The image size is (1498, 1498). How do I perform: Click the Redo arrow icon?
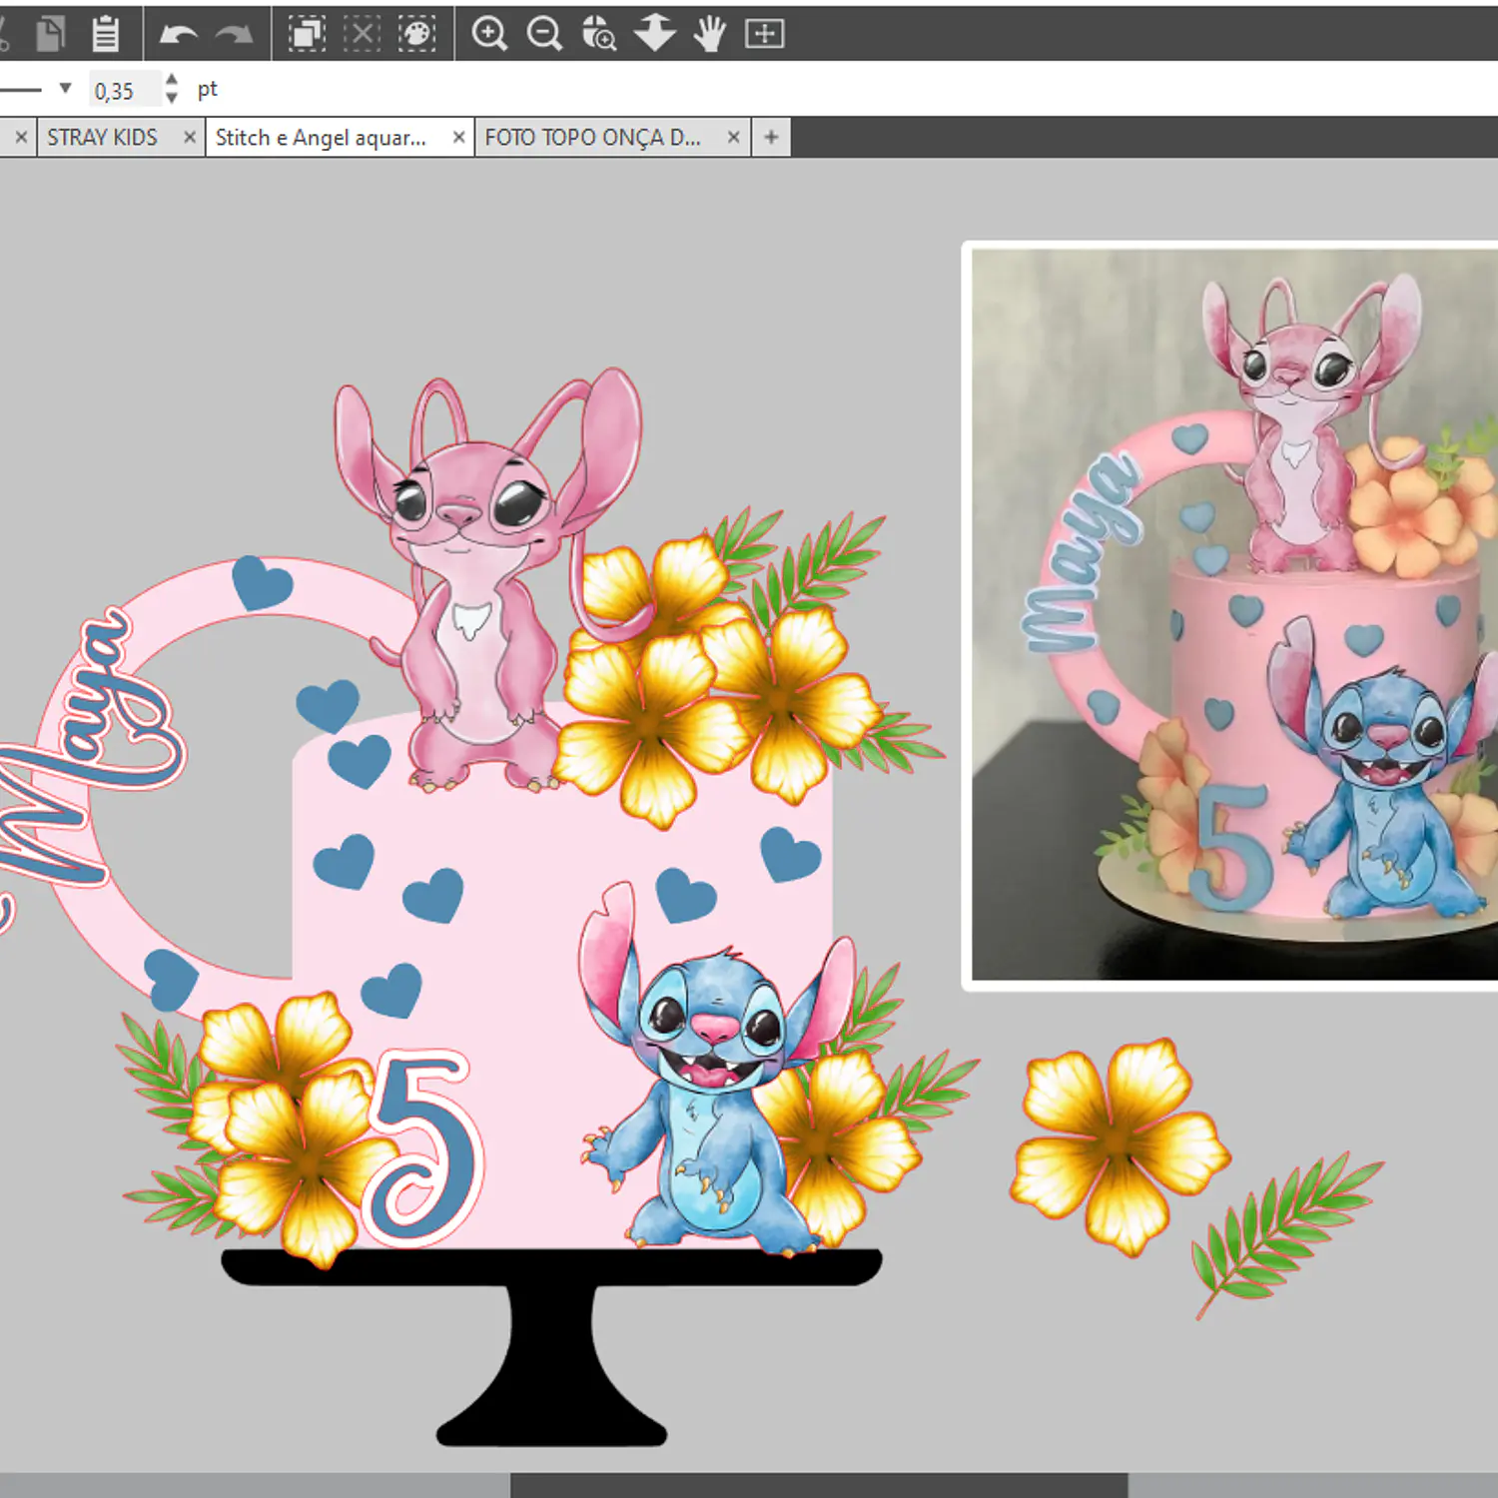pos(234,35)
